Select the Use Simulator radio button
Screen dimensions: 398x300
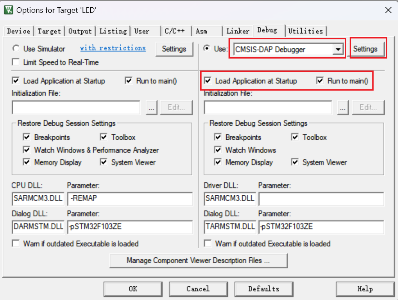[16, 48]
